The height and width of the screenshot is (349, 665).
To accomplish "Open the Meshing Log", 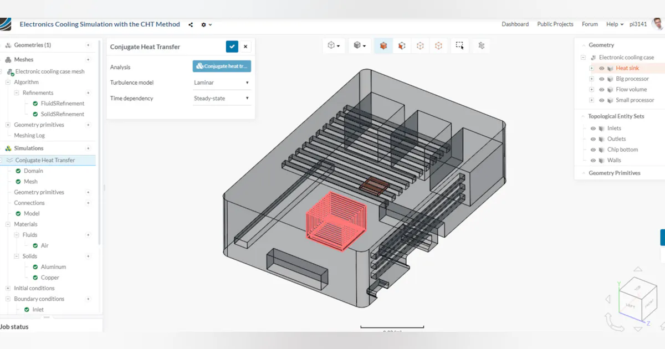I will pos(29,135).
